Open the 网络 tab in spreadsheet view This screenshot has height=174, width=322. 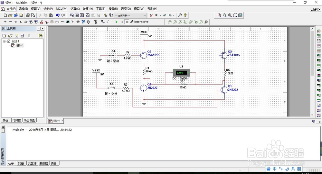click(21, 163)
